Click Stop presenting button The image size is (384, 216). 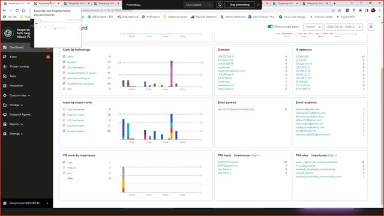click(239, 5)
